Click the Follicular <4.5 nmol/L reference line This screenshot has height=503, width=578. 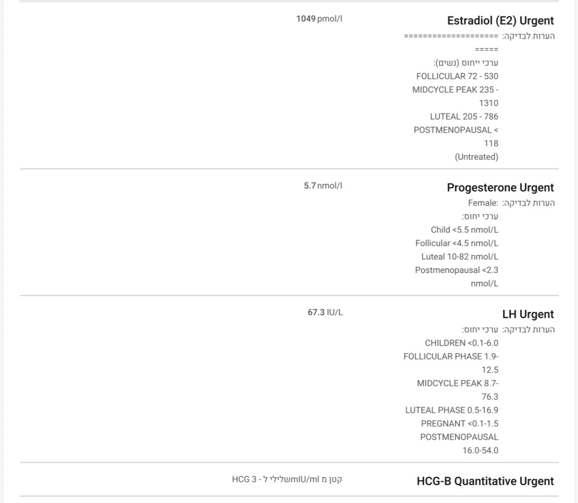click(457, 243)
